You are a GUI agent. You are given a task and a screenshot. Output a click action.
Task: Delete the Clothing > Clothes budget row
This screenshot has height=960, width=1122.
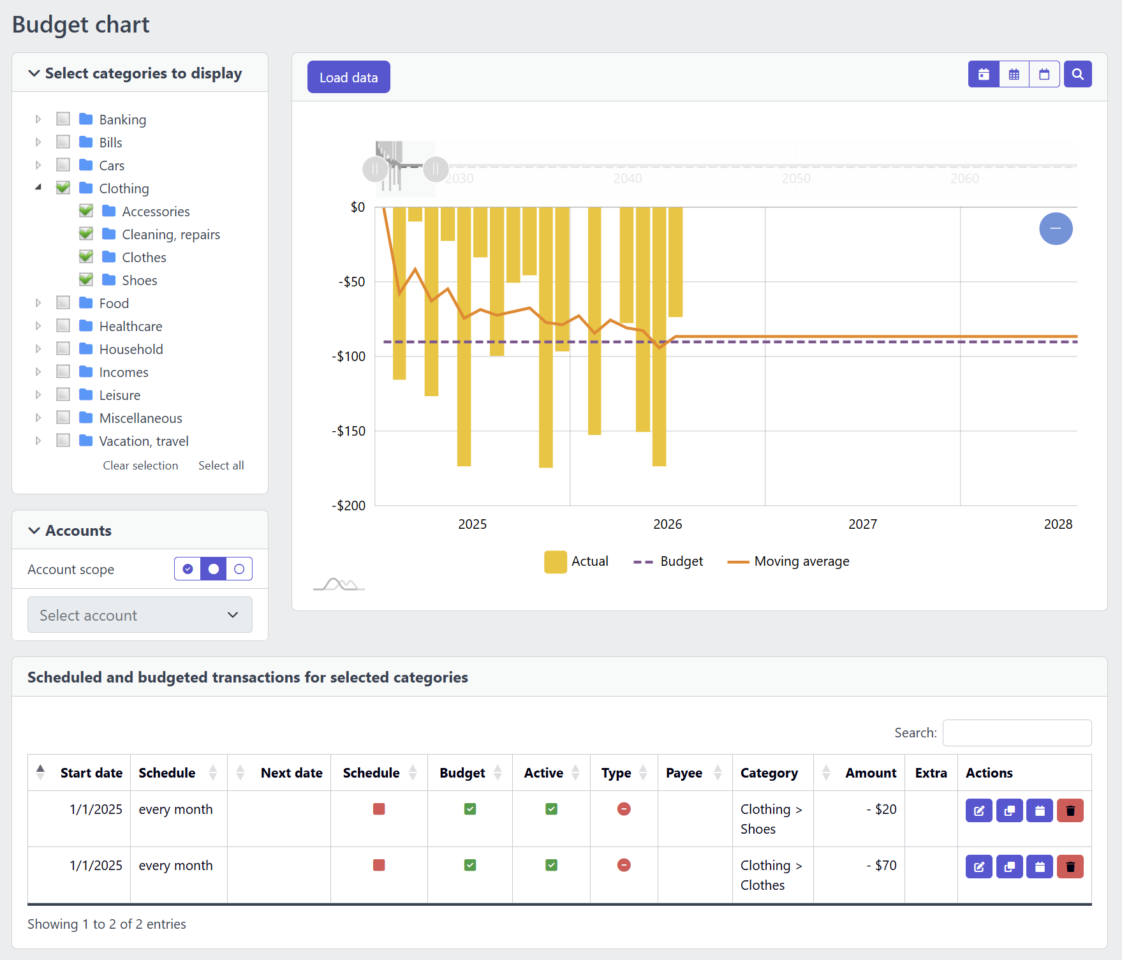point(1070,866)
